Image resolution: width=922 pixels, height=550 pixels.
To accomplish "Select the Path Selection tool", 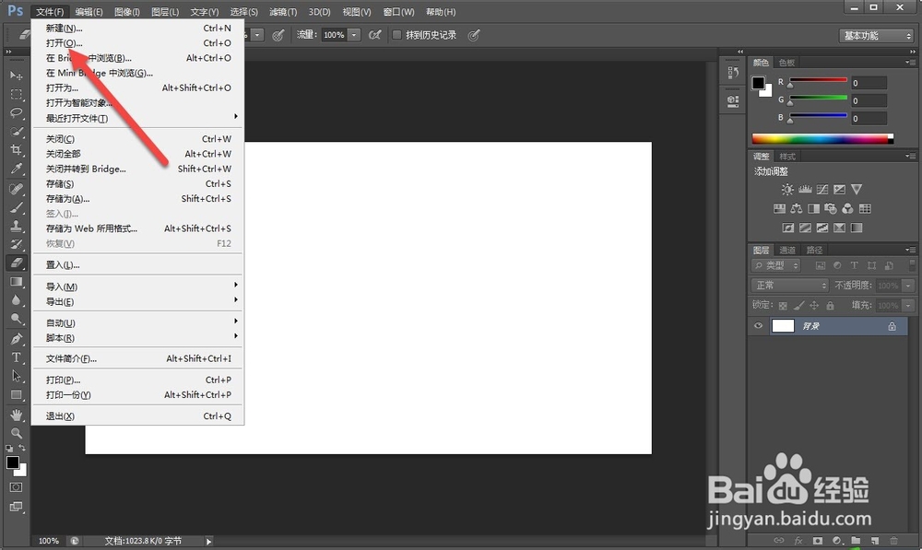I will point(16,376).
